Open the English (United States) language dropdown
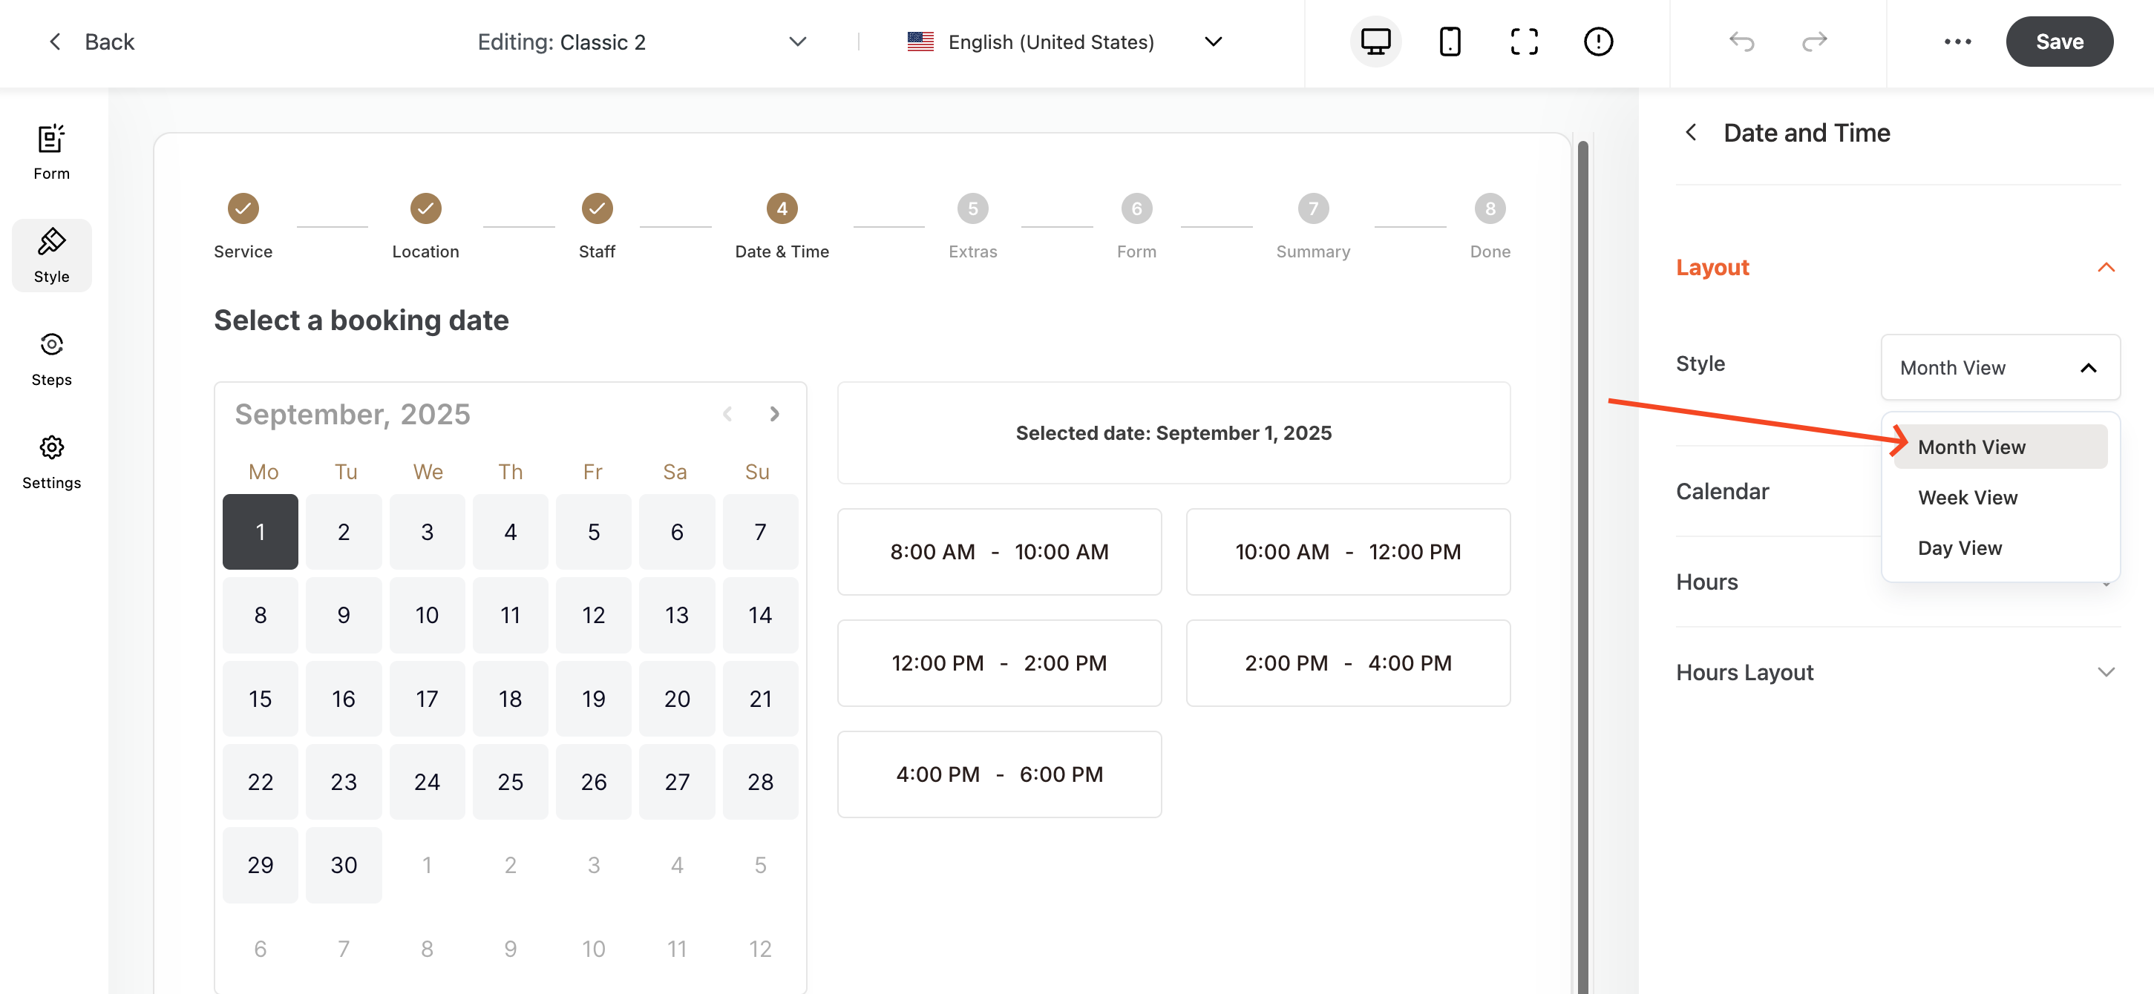Screen dimensions: 2154x994 point(1065,42)
